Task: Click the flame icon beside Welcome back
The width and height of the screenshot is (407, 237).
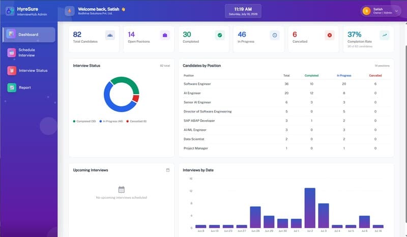Action: click(x=70, y=11)
